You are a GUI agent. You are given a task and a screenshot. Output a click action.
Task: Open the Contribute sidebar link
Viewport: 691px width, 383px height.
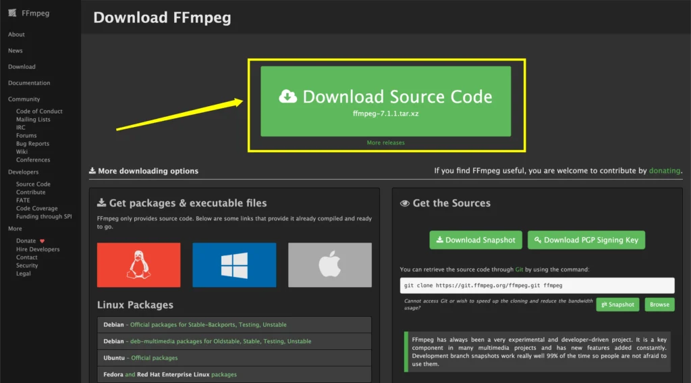[x=31, y=192]
